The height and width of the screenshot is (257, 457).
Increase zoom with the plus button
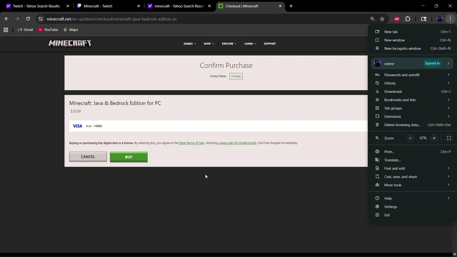(434, 138)
